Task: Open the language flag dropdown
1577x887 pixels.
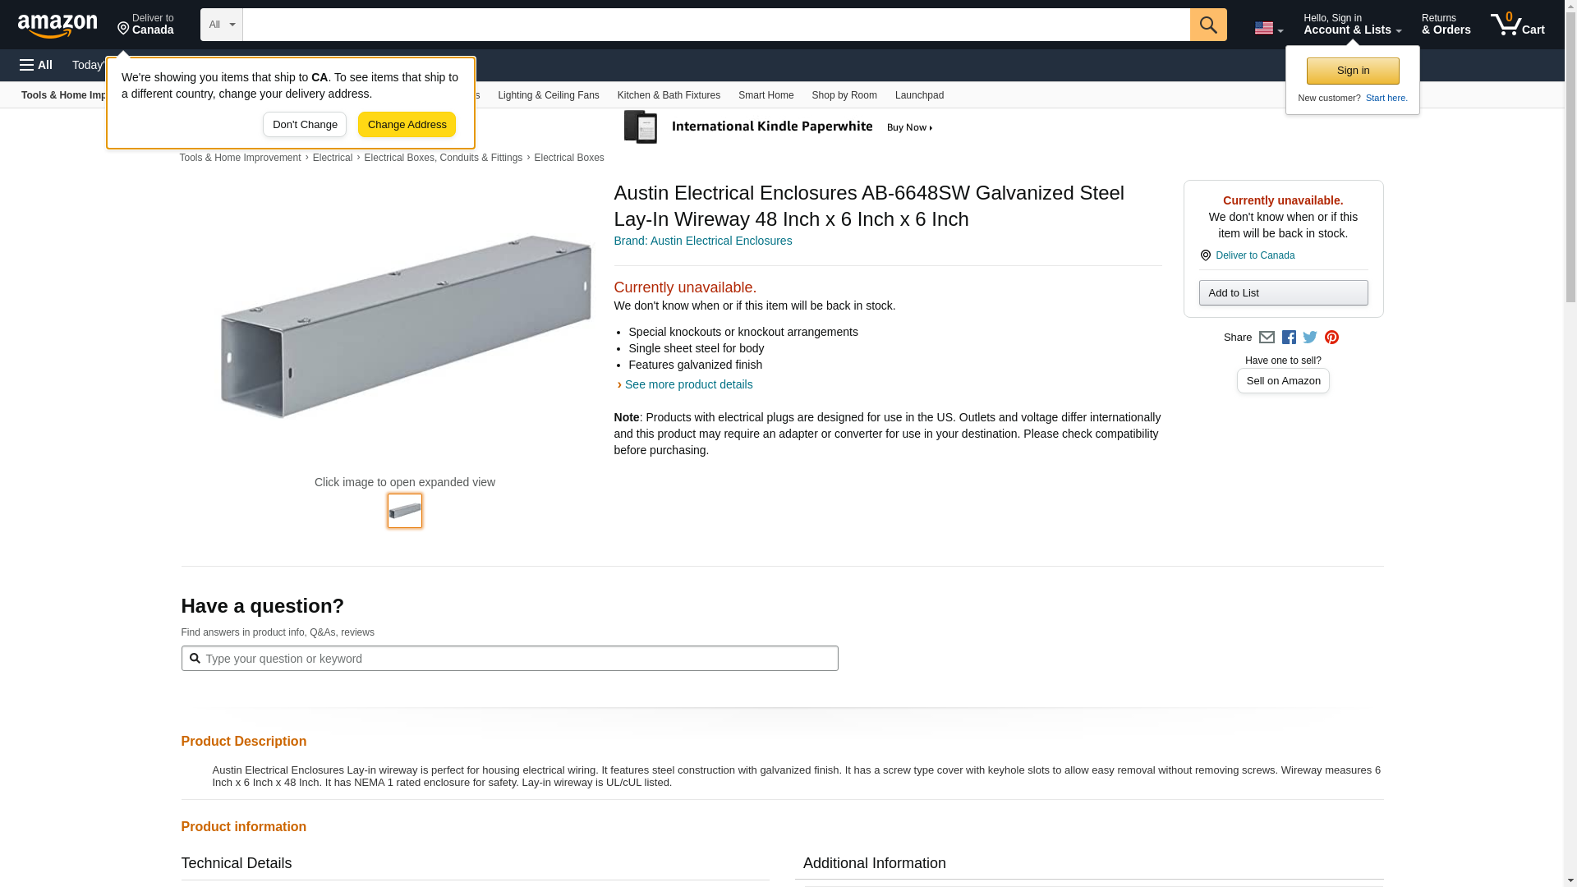Action: [1268, 28]
